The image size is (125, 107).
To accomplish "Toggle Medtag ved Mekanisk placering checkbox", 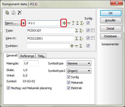I will tap(8, 88).
